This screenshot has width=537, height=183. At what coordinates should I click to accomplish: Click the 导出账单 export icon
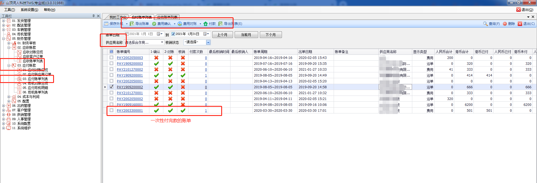click(x=132, y=24)
